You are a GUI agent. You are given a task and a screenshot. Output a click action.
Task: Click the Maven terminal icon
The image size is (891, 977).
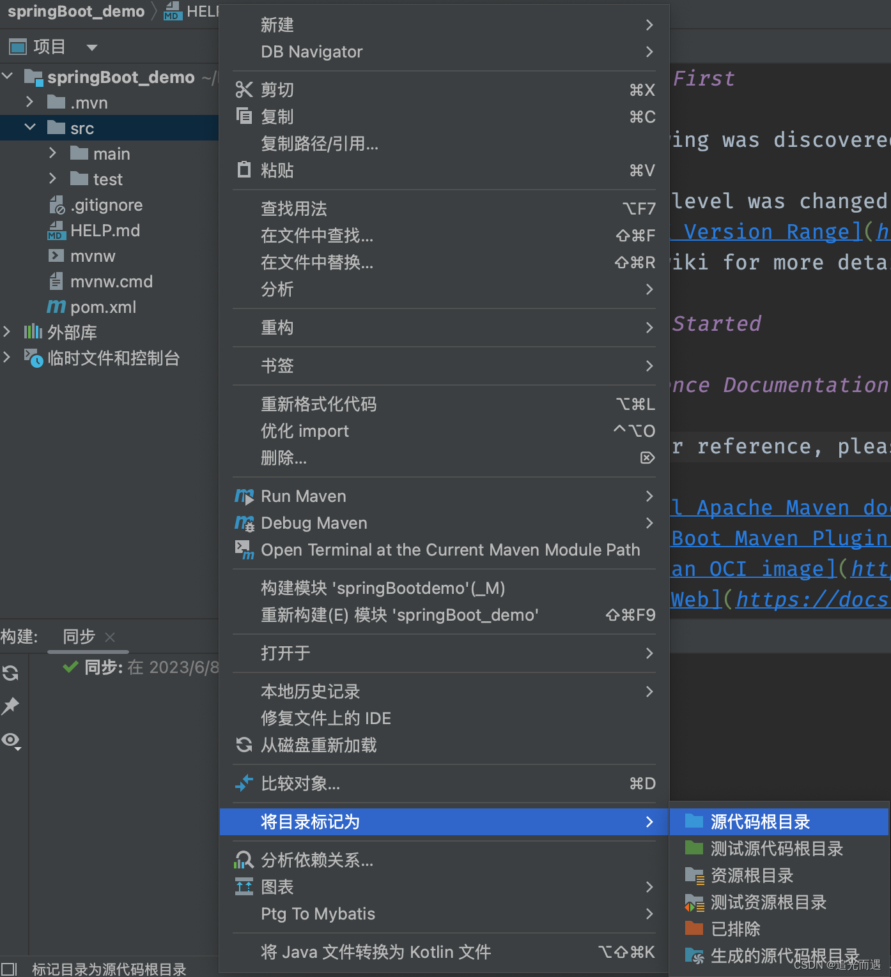pyautogui.click(x=244, y=550)
